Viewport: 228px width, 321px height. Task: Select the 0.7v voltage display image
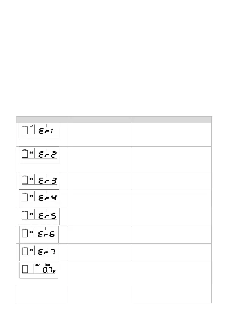click(x=39, y=270)
